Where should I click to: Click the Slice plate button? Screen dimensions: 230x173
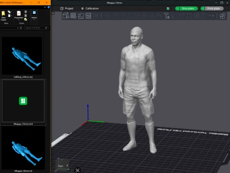(189, 9)
